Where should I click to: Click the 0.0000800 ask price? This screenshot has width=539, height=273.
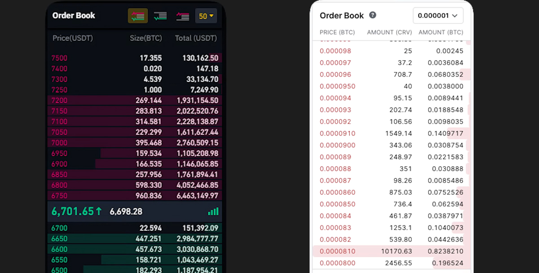(337, 263)
